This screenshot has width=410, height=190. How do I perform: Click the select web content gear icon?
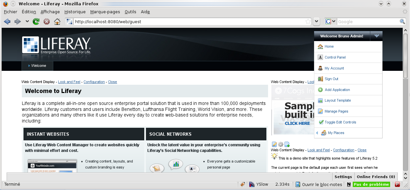(x=281, y=144)
